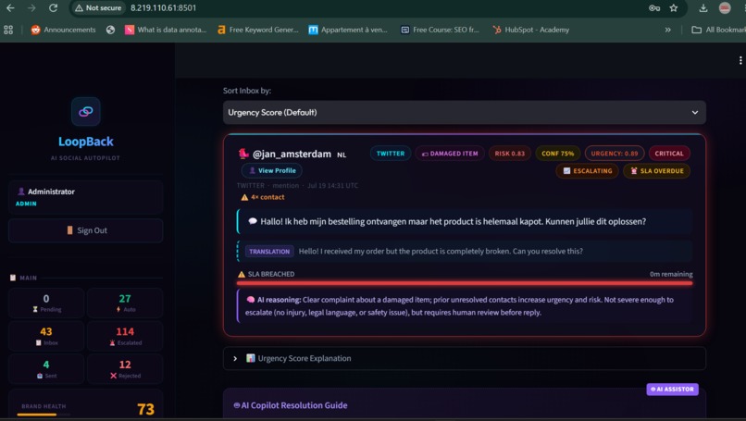Open the saved passwords key icon
This screenshot has height=421, width=746.
(654, 8)
